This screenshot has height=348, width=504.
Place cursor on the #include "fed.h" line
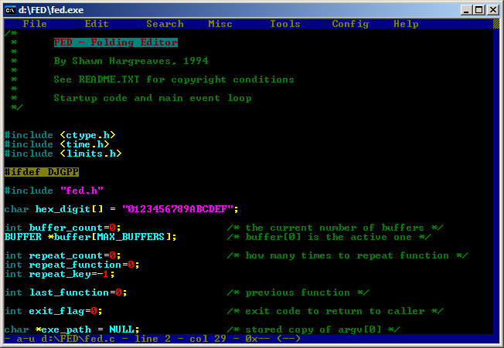54,191
